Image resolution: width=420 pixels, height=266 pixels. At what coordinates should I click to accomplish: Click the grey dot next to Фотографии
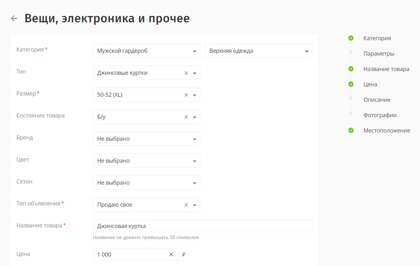click(351, 113)
